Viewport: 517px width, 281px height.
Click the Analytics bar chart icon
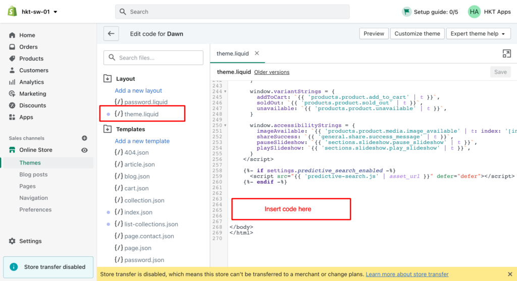(x=12, y=82)
